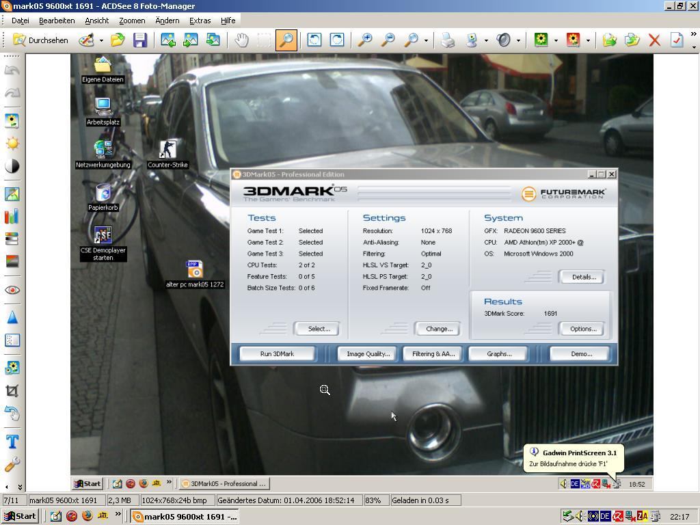Toggle the highlighted zoom tool

[x=286, y=40]
